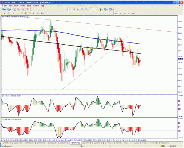Select the Fibonacci Retracement tool
This screenshot has height=148, width=184.
click(29, 13)
